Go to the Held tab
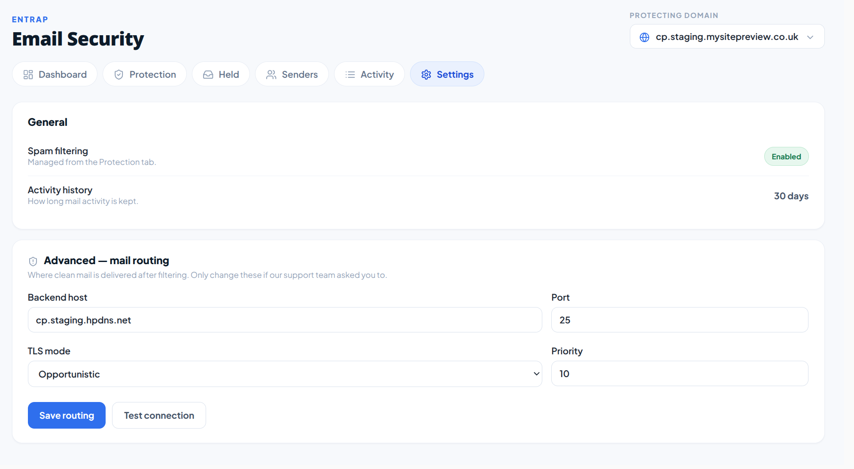Screen dimensions: 854x469 [221, 74]
